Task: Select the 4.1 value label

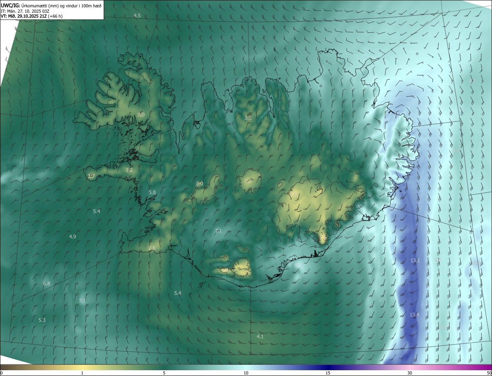Action: (260, 336)
